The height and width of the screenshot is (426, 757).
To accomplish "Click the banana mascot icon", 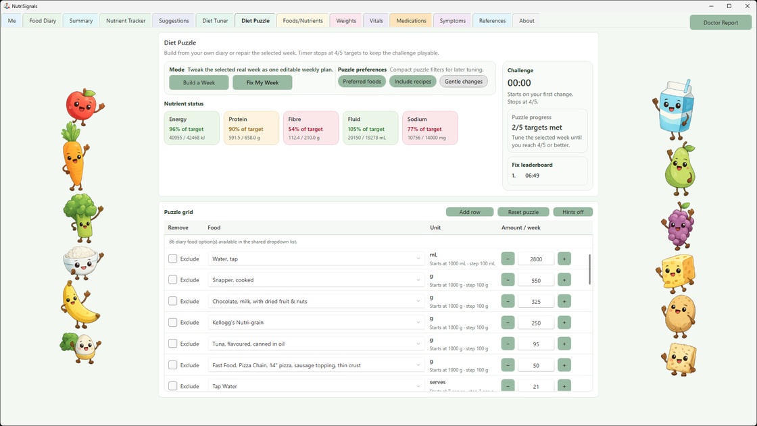I will click(x=79, y=309).
